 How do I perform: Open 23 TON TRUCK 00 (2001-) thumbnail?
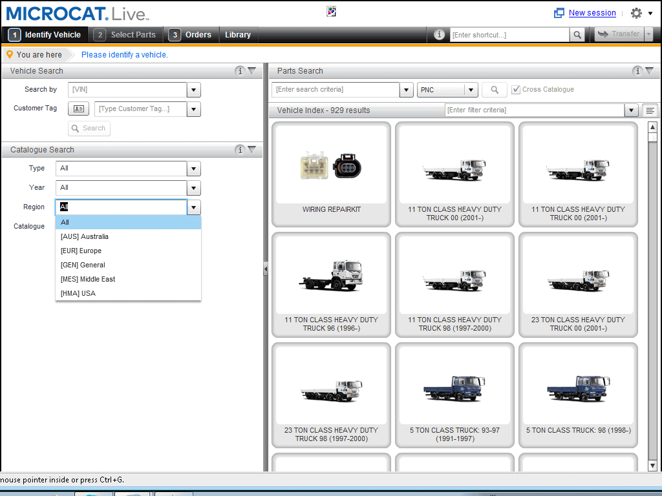pos(579,285)
